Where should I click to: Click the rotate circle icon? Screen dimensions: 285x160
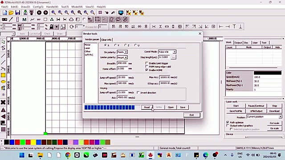(x=71, y=27)
